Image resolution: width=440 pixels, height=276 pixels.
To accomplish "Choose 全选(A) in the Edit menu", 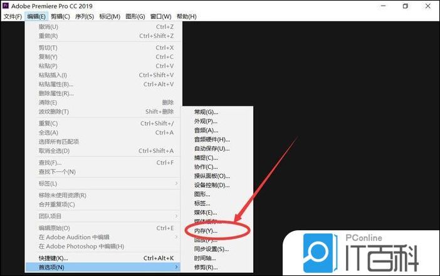I will pyautogui.click(x=103, y=133).
